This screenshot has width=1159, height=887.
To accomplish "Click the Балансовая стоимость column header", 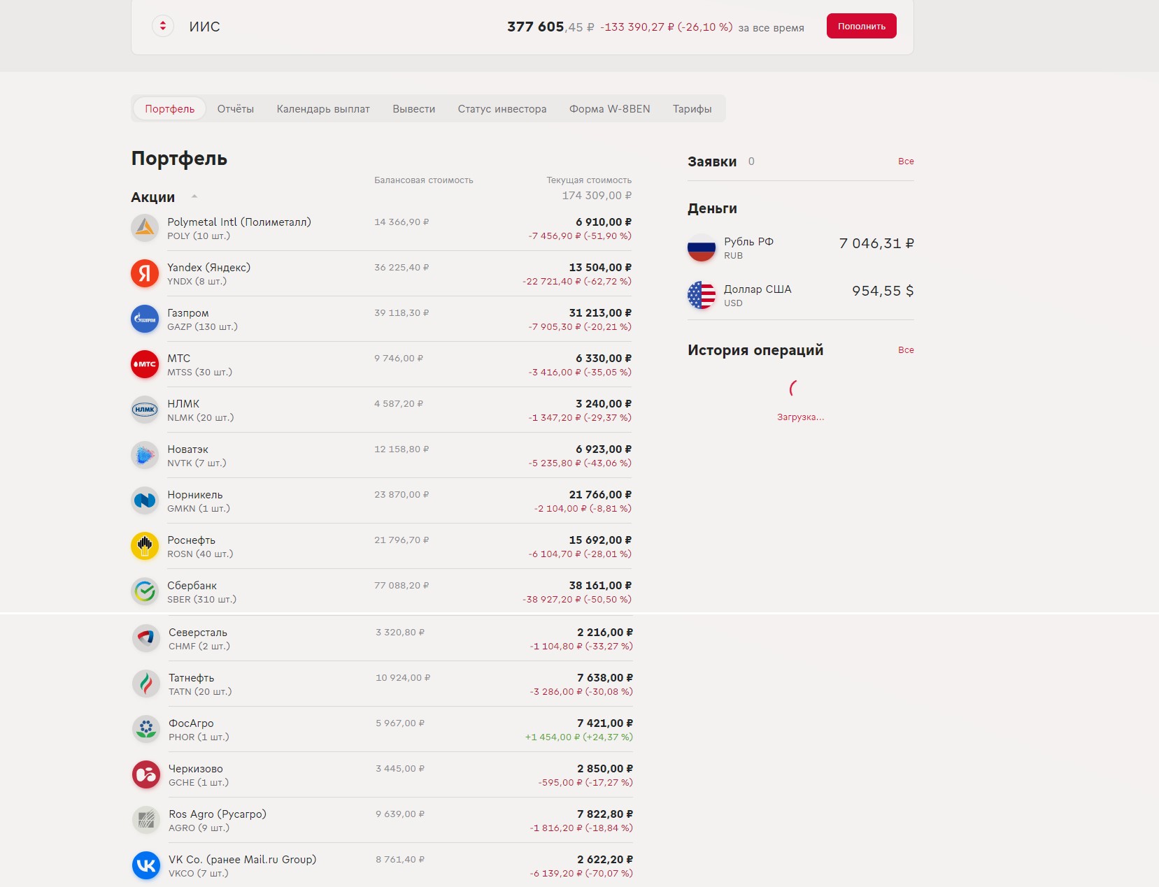I will click(x=424, y=180).
